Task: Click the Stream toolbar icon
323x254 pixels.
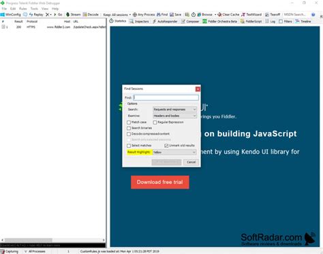Action: click(x=67, y=14)
